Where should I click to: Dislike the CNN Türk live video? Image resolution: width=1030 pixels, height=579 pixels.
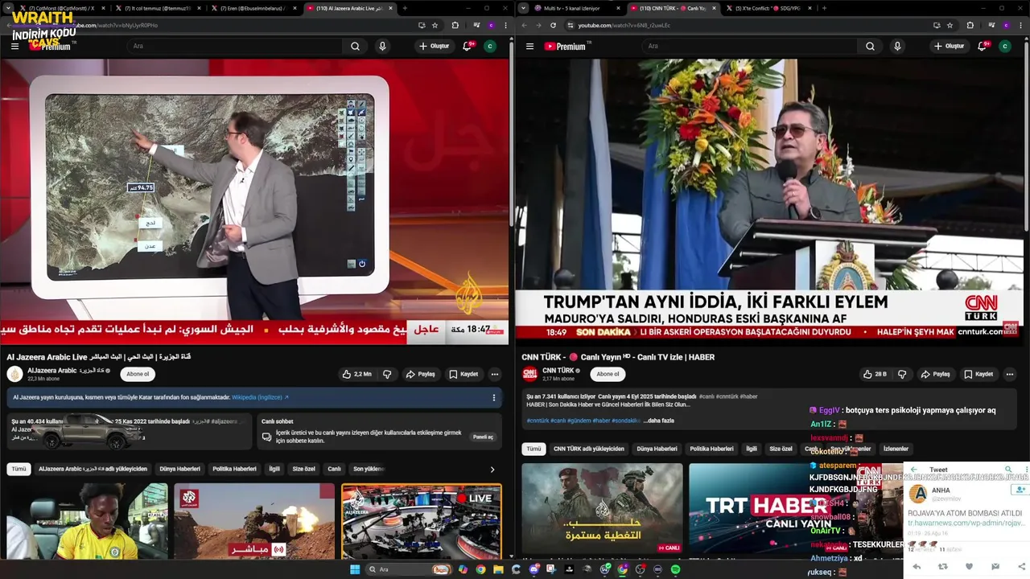pyautogui.click(x=902, y=374)
